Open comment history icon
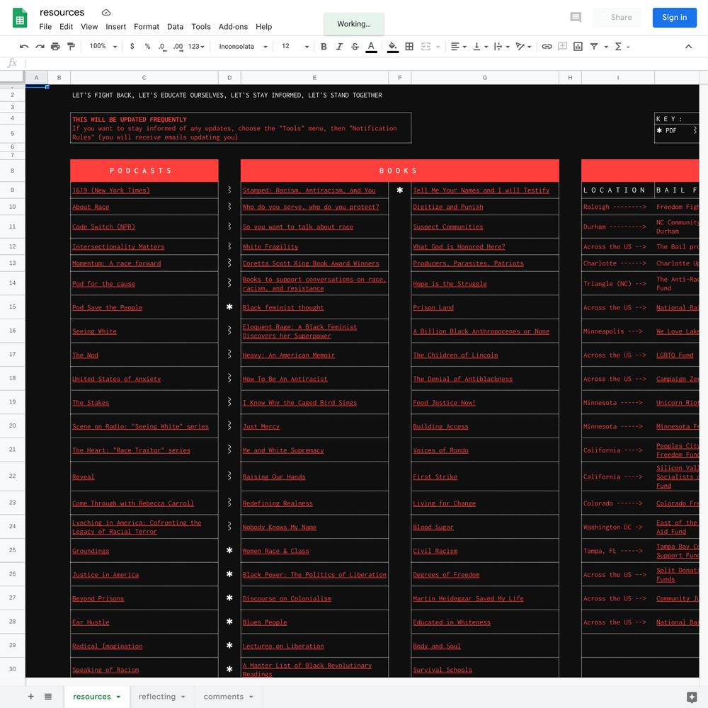Screen dimensions: 708x708 (575, 18)
